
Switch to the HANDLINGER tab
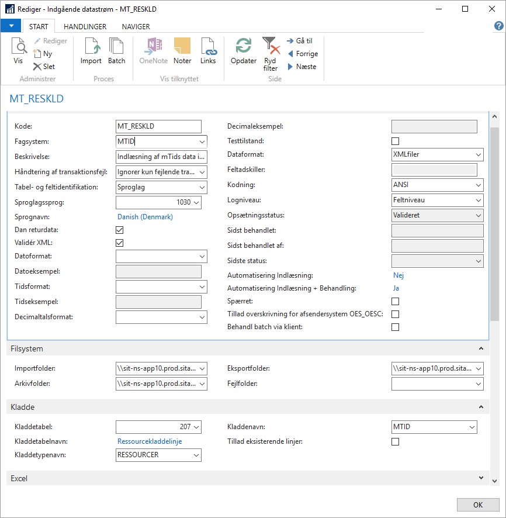(85, 26)
